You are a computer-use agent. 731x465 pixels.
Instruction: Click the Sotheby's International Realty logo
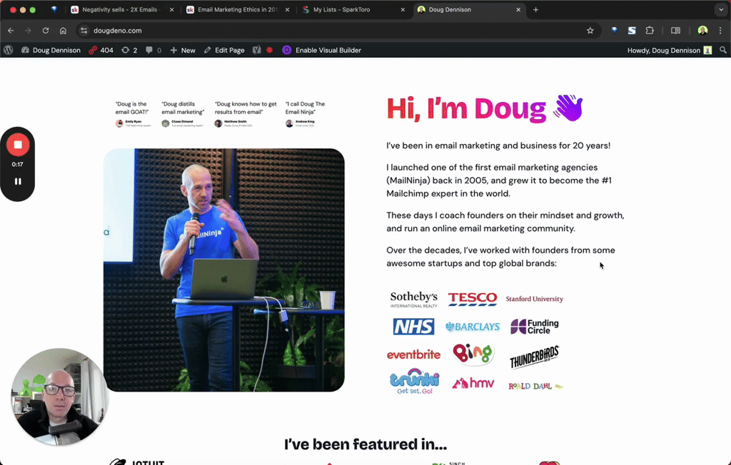(413, 299)
